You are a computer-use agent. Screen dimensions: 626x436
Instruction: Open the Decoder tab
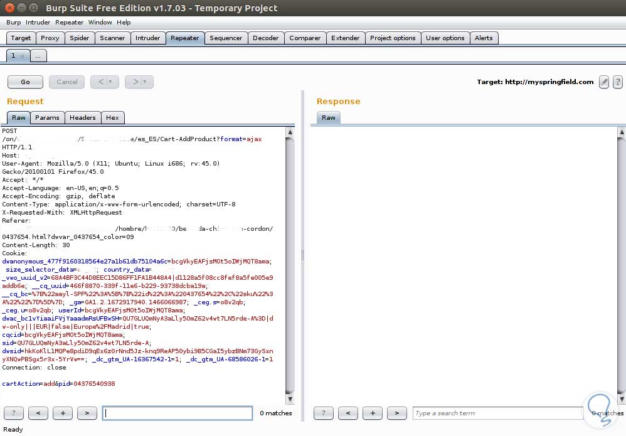pyautogui.click(x=265, y=38)
